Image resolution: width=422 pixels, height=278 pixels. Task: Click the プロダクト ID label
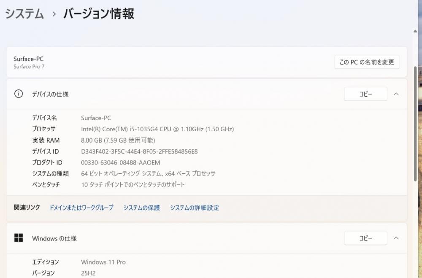coord(47,162)
